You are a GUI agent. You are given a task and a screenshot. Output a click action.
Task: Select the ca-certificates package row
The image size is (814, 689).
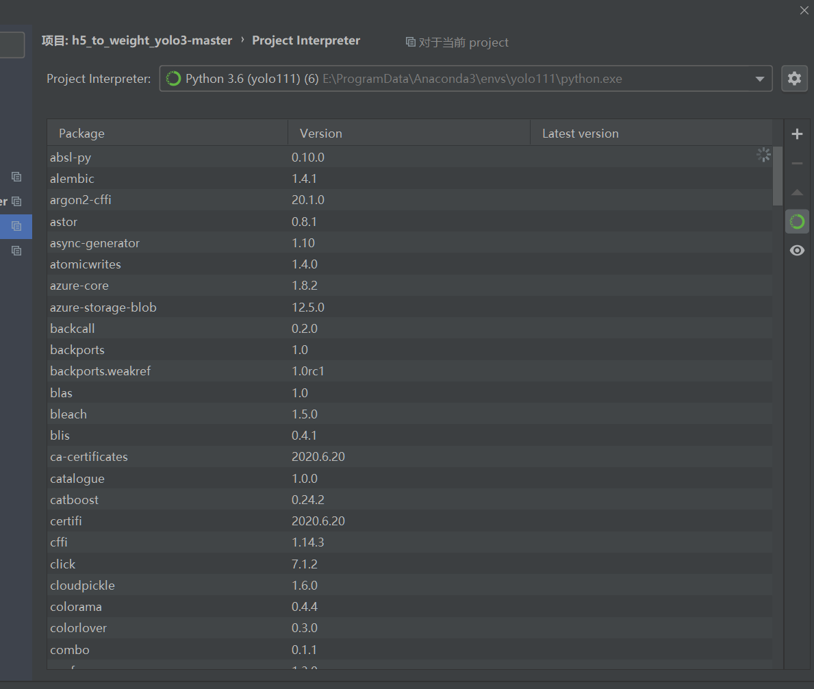coord(409,457)
